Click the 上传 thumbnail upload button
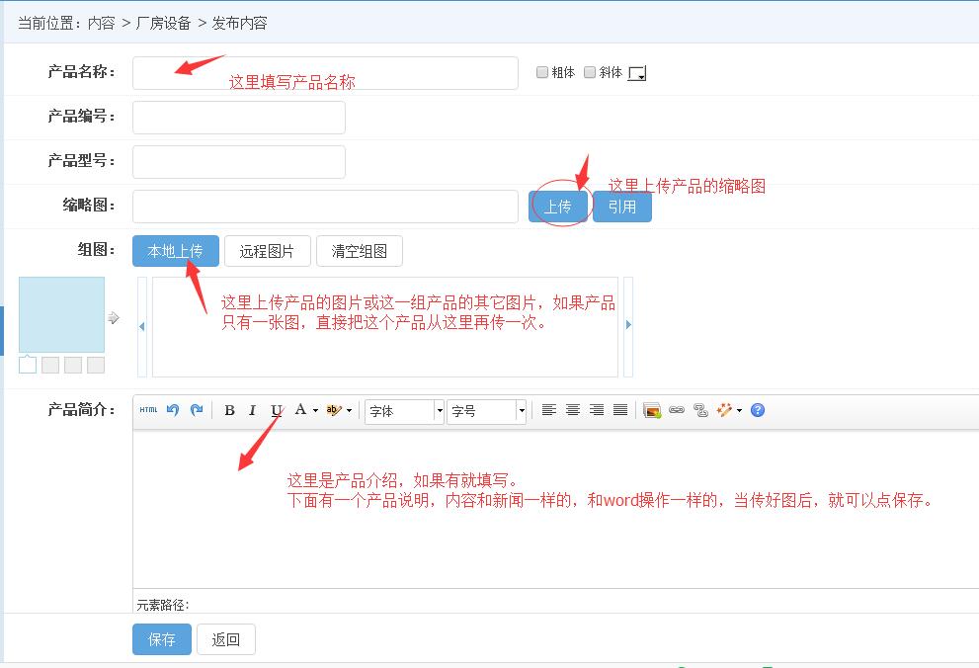 (558, 207)
